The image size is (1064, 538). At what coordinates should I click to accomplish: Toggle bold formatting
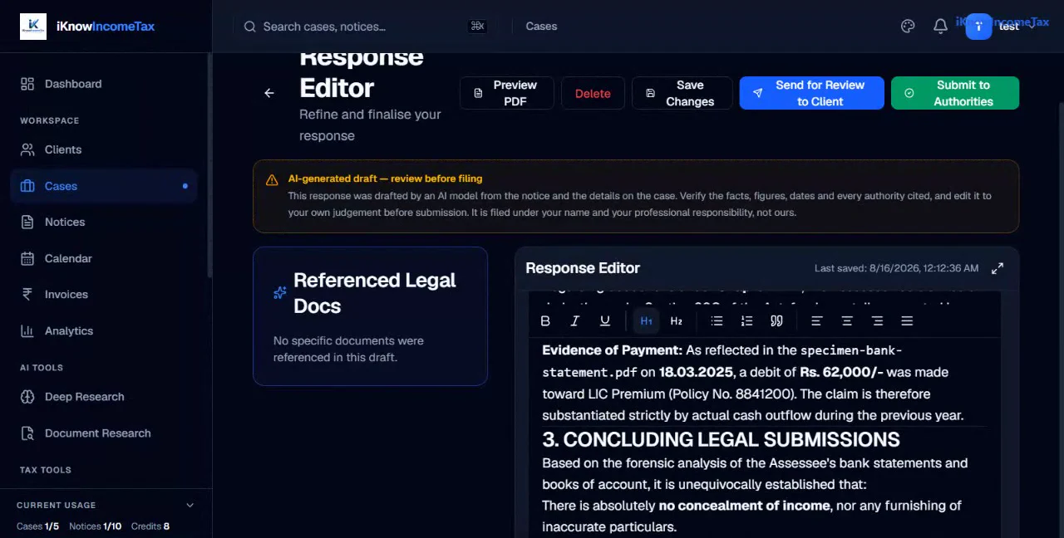point(545,320)
